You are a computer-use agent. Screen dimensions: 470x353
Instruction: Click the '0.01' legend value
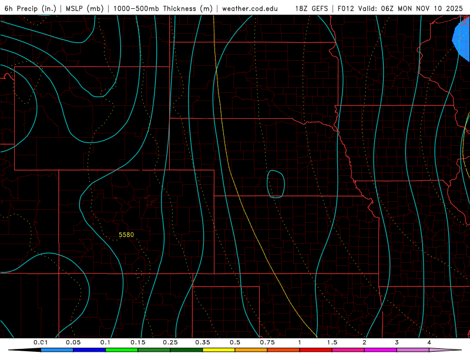tap(41, 342)
